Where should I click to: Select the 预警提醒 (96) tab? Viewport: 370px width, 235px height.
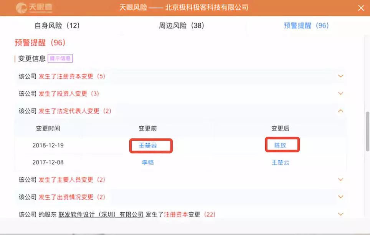point(306,26)
